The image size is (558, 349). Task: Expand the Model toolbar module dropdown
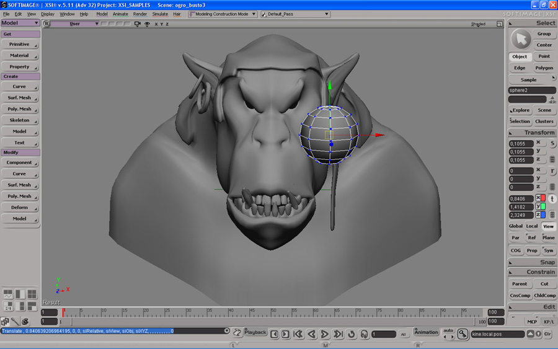click(20, 23)
